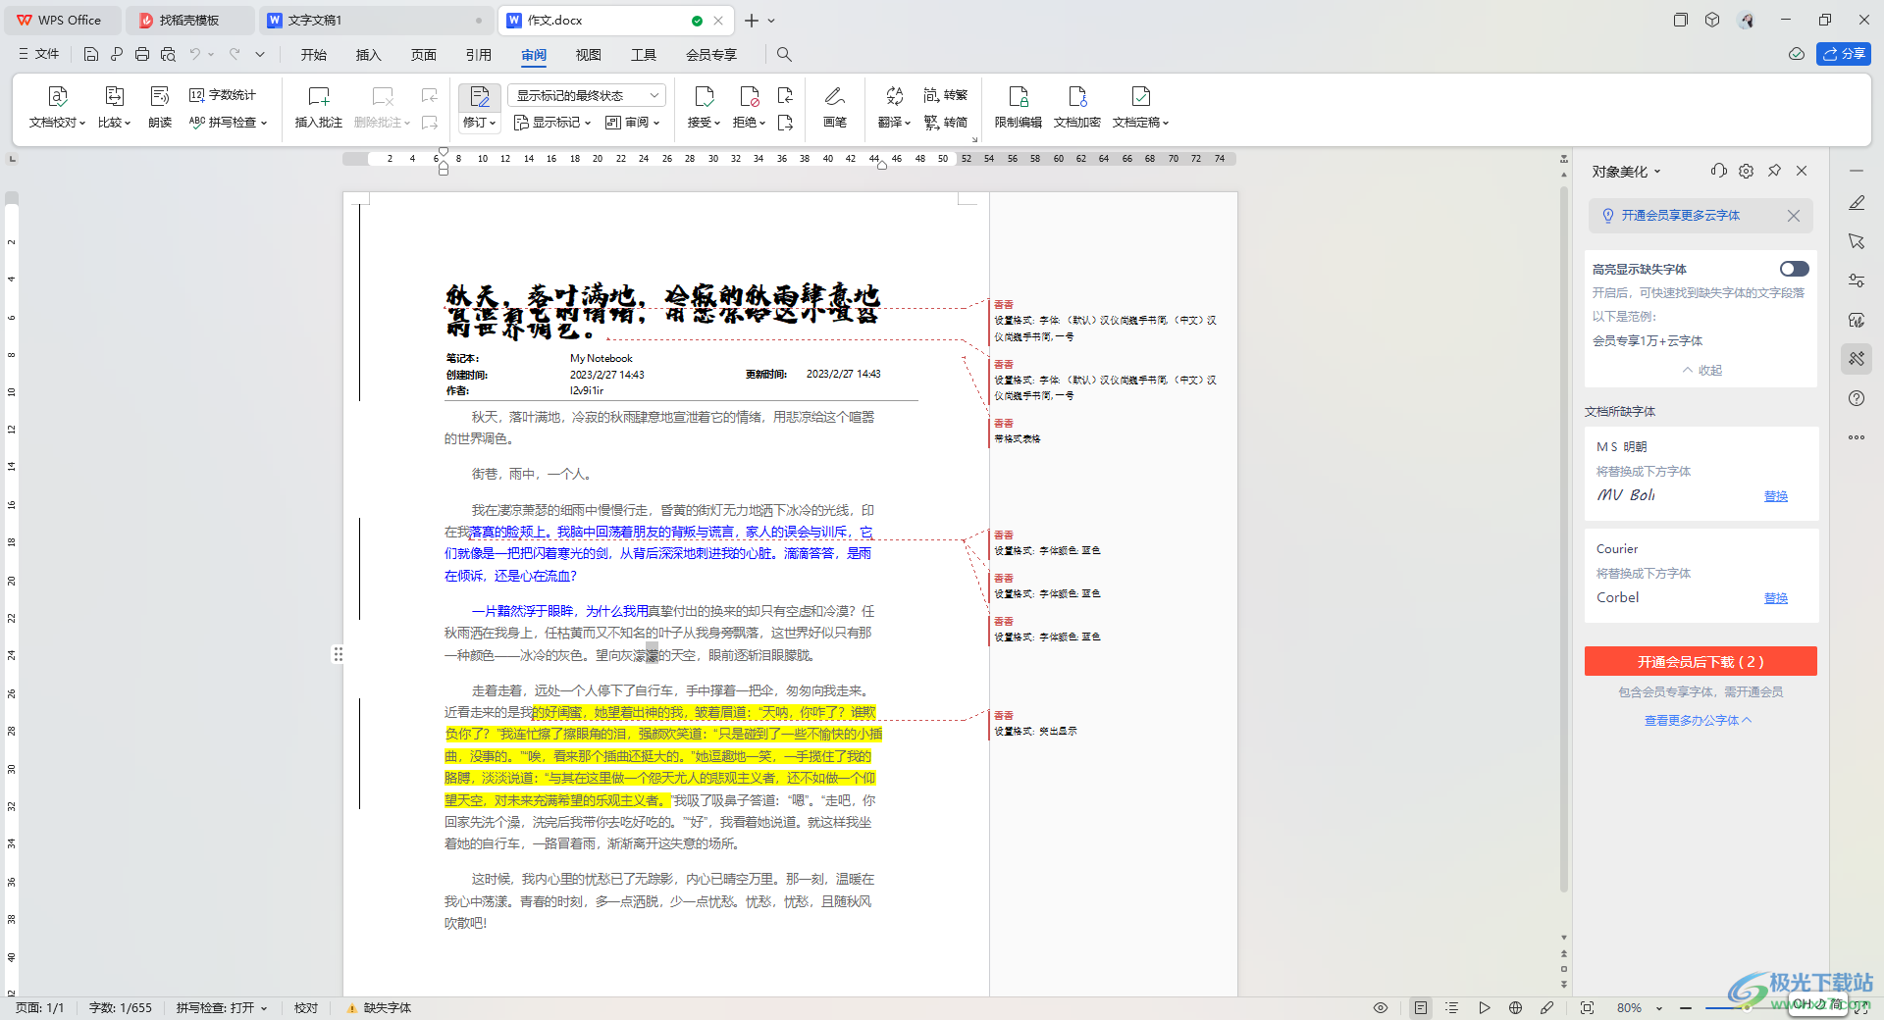Open the 翻译 translate tool
The height and width of the screenshot is (1020, 1884).
click(x=894, y=107)
